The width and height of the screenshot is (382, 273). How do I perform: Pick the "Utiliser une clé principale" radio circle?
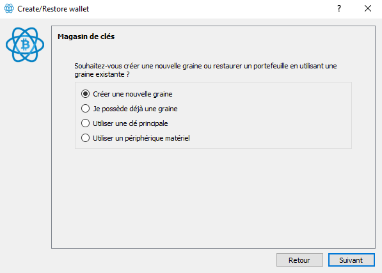click(85, 123)
